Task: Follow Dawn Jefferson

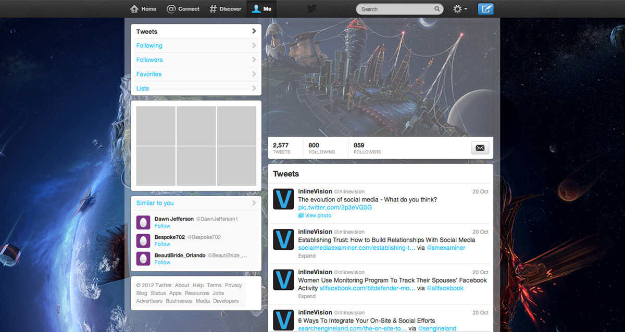Action: point(162,226)
